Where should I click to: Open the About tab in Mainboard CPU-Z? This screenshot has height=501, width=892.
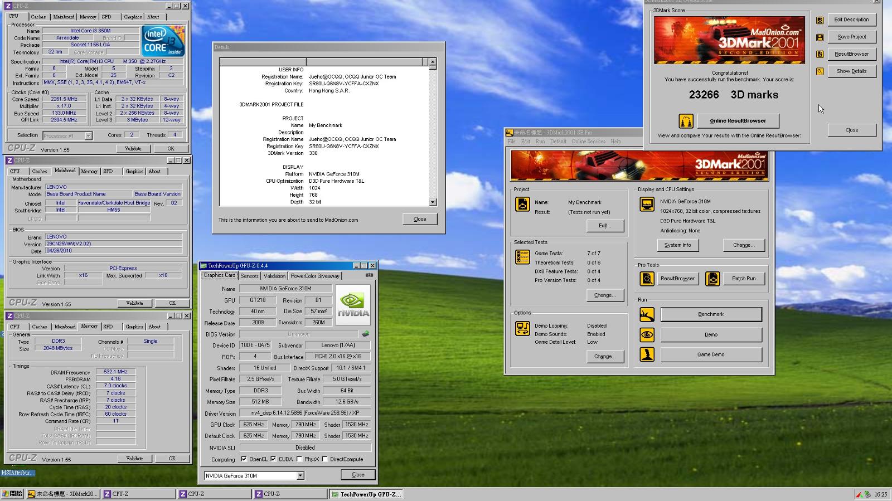[x=154, y=171]
